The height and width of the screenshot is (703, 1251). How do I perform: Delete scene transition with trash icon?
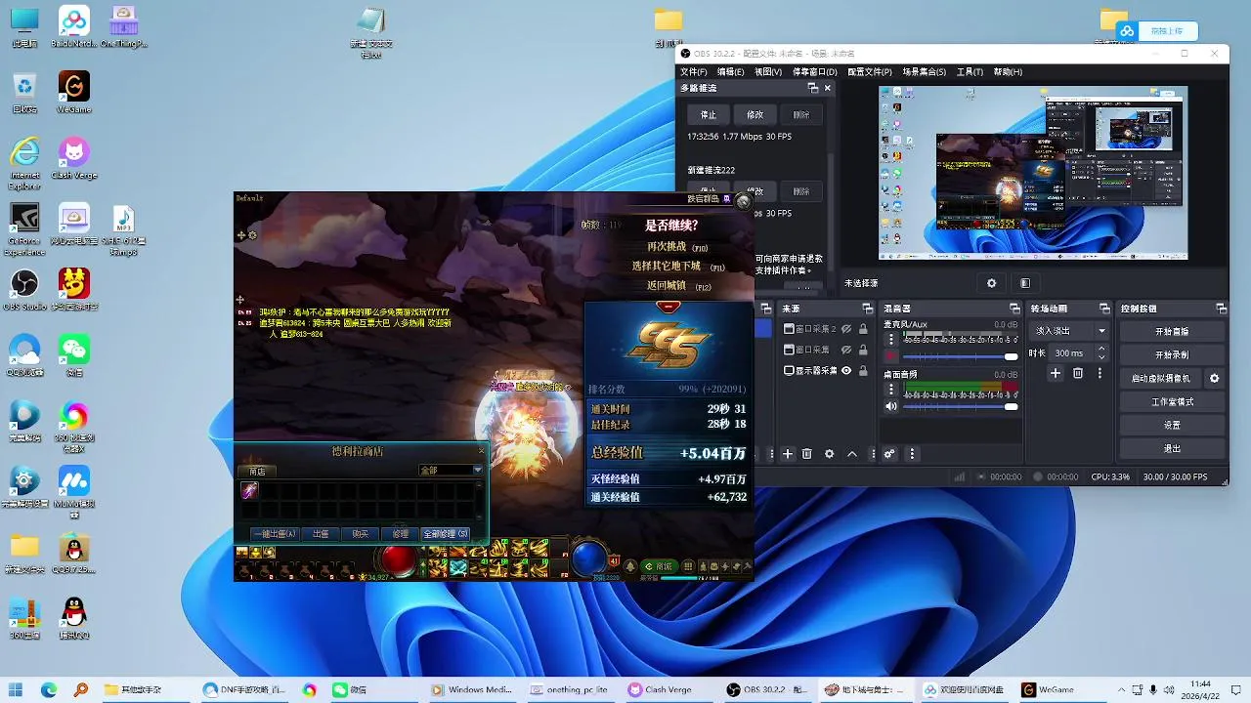click(1078, 373)
